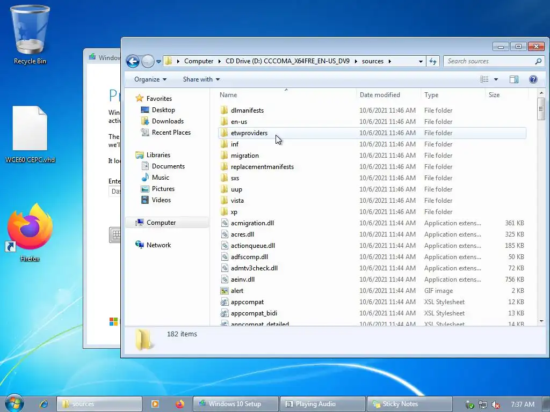The height and width of the screenshot is (412, 550).
Task: Select the en-us folder icon
Action: (224, 122)
